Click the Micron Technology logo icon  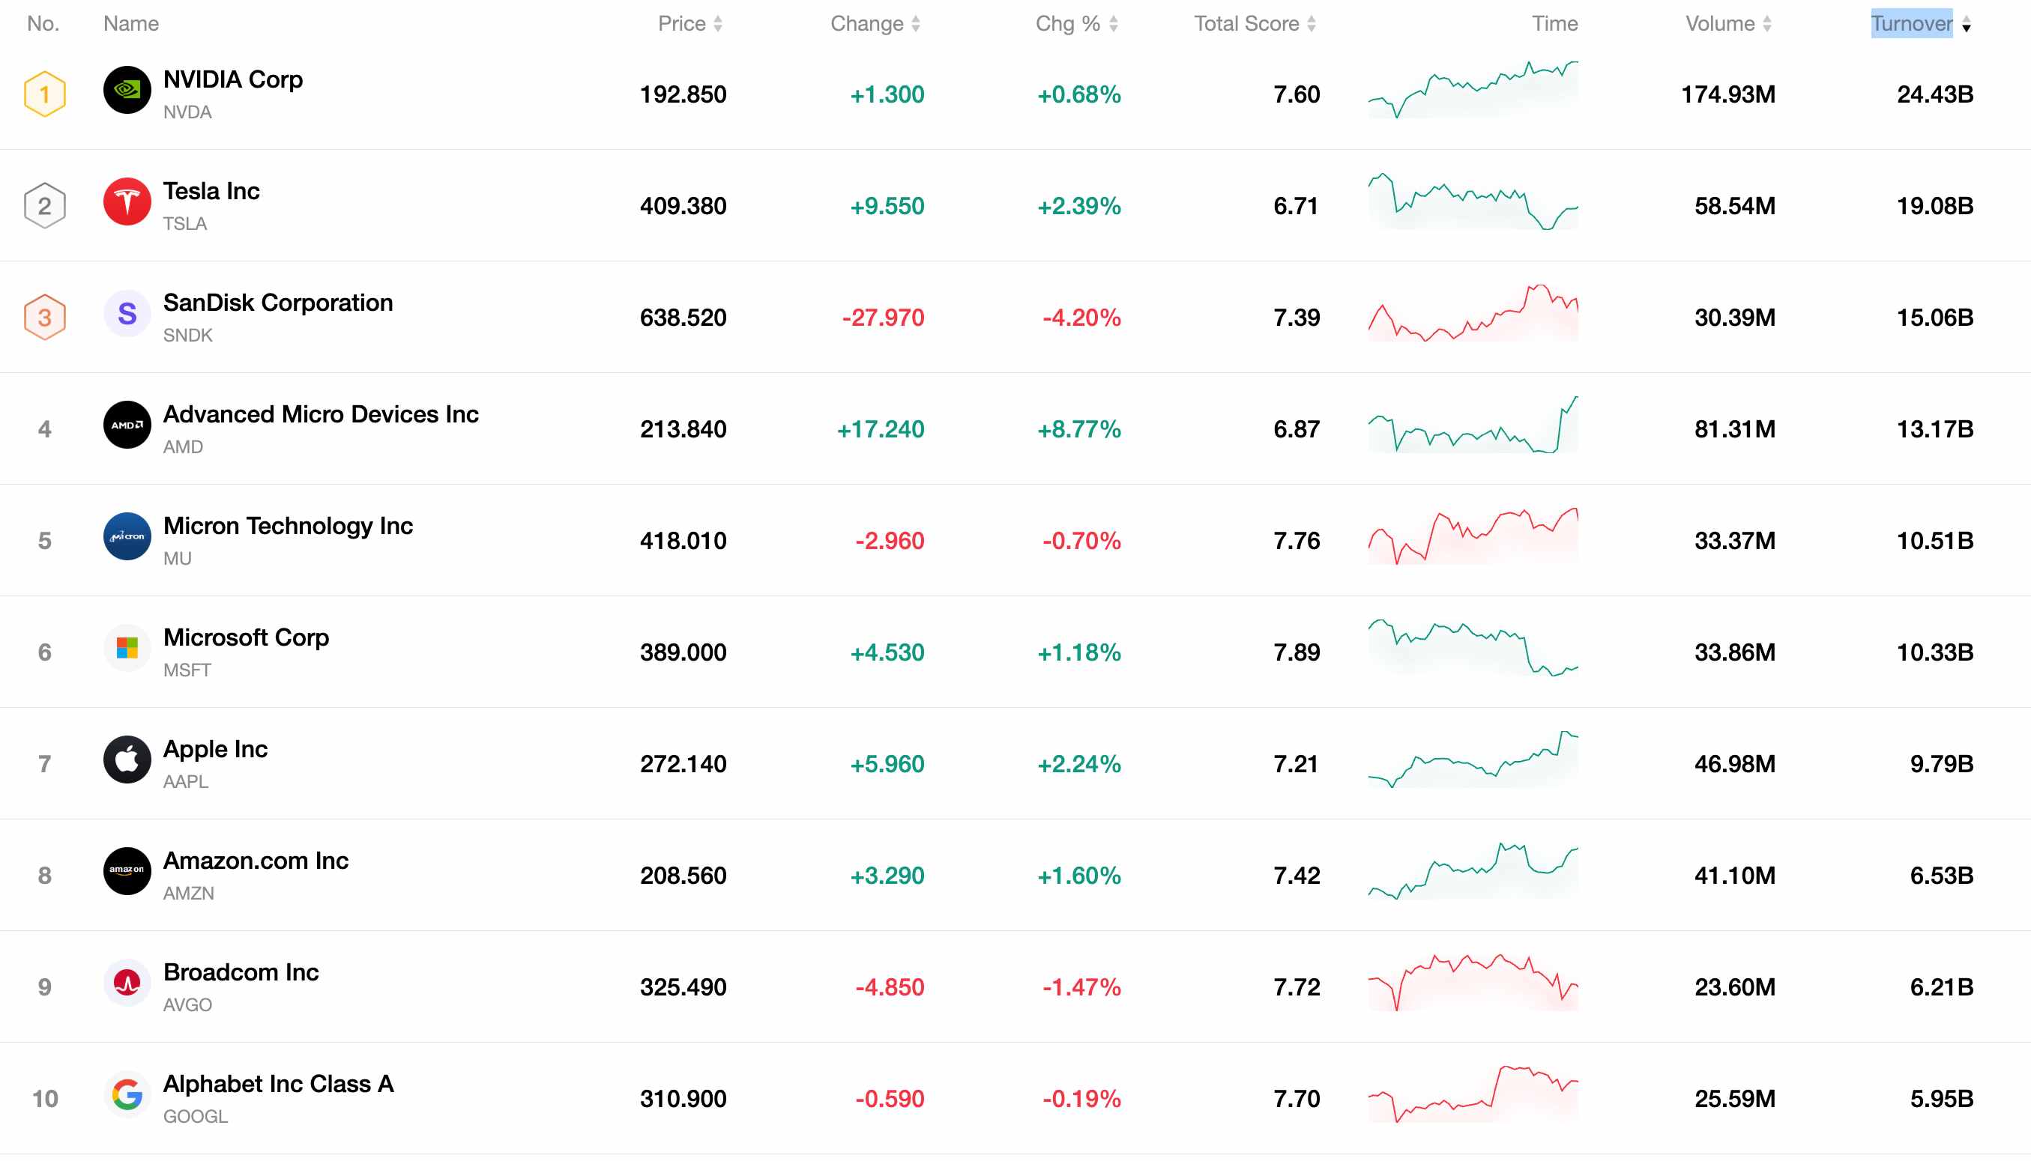click(x=127, y=536)
